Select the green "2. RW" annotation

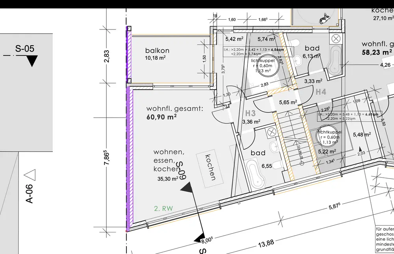163,209
